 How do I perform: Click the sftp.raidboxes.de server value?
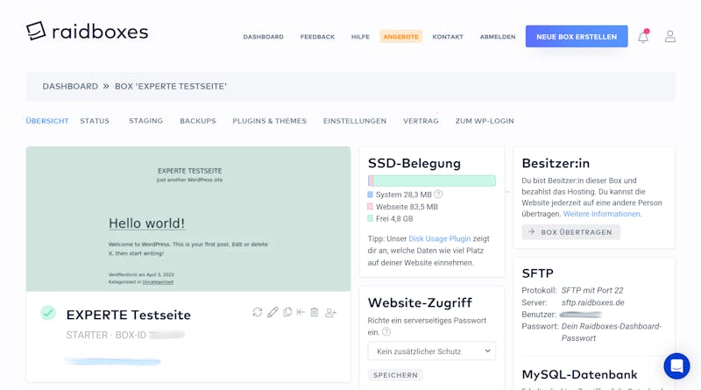tap(593, 302)
